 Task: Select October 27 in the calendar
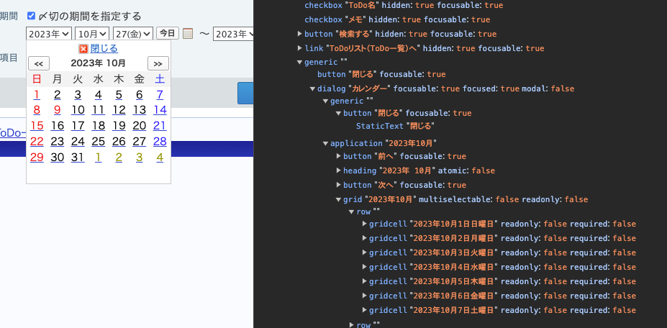[140, 142]
